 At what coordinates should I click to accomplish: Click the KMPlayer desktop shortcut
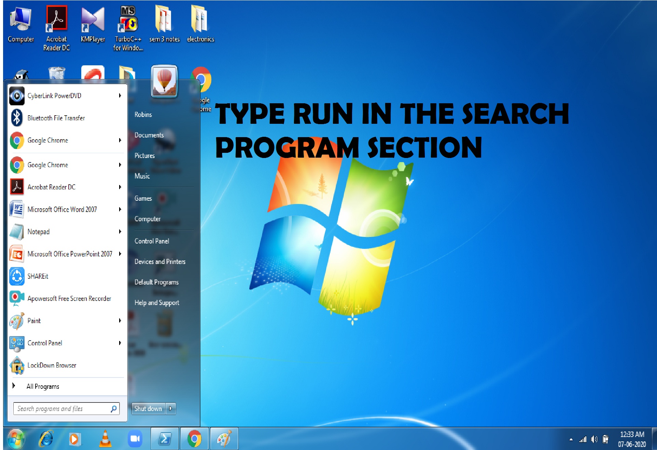[93, 25]
